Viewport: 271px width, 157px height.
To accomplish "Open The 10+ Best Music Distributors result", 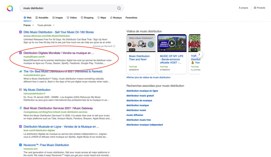I will point(63,72).
